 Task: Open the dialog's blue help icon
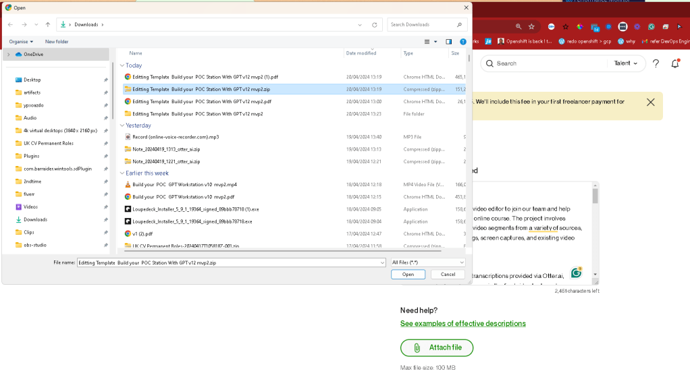[463, 42]
